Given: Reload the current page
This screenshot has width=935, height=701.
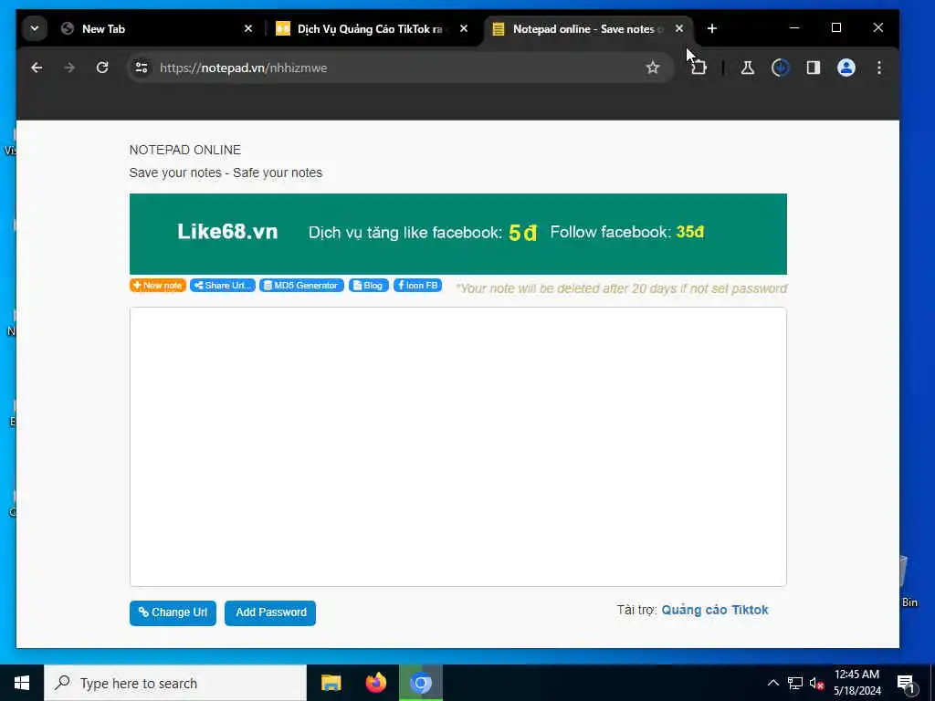Looking at the screenshot, I should [x=102, y=68].
